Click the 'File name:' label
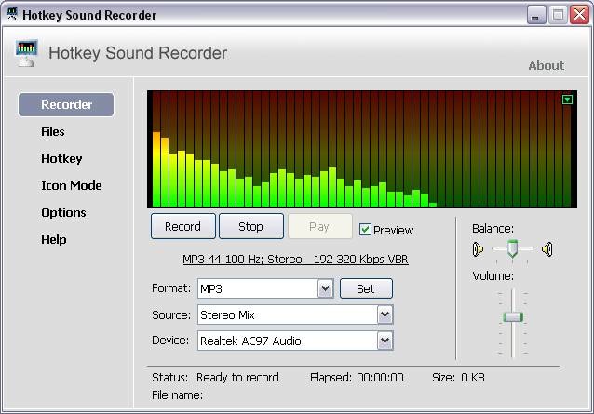The width and height of the screenshot is (594, 414). [x=177, y=395]
